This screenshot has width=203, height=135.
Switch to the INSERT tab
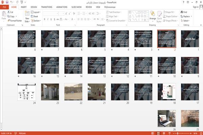tap(24, 7)
